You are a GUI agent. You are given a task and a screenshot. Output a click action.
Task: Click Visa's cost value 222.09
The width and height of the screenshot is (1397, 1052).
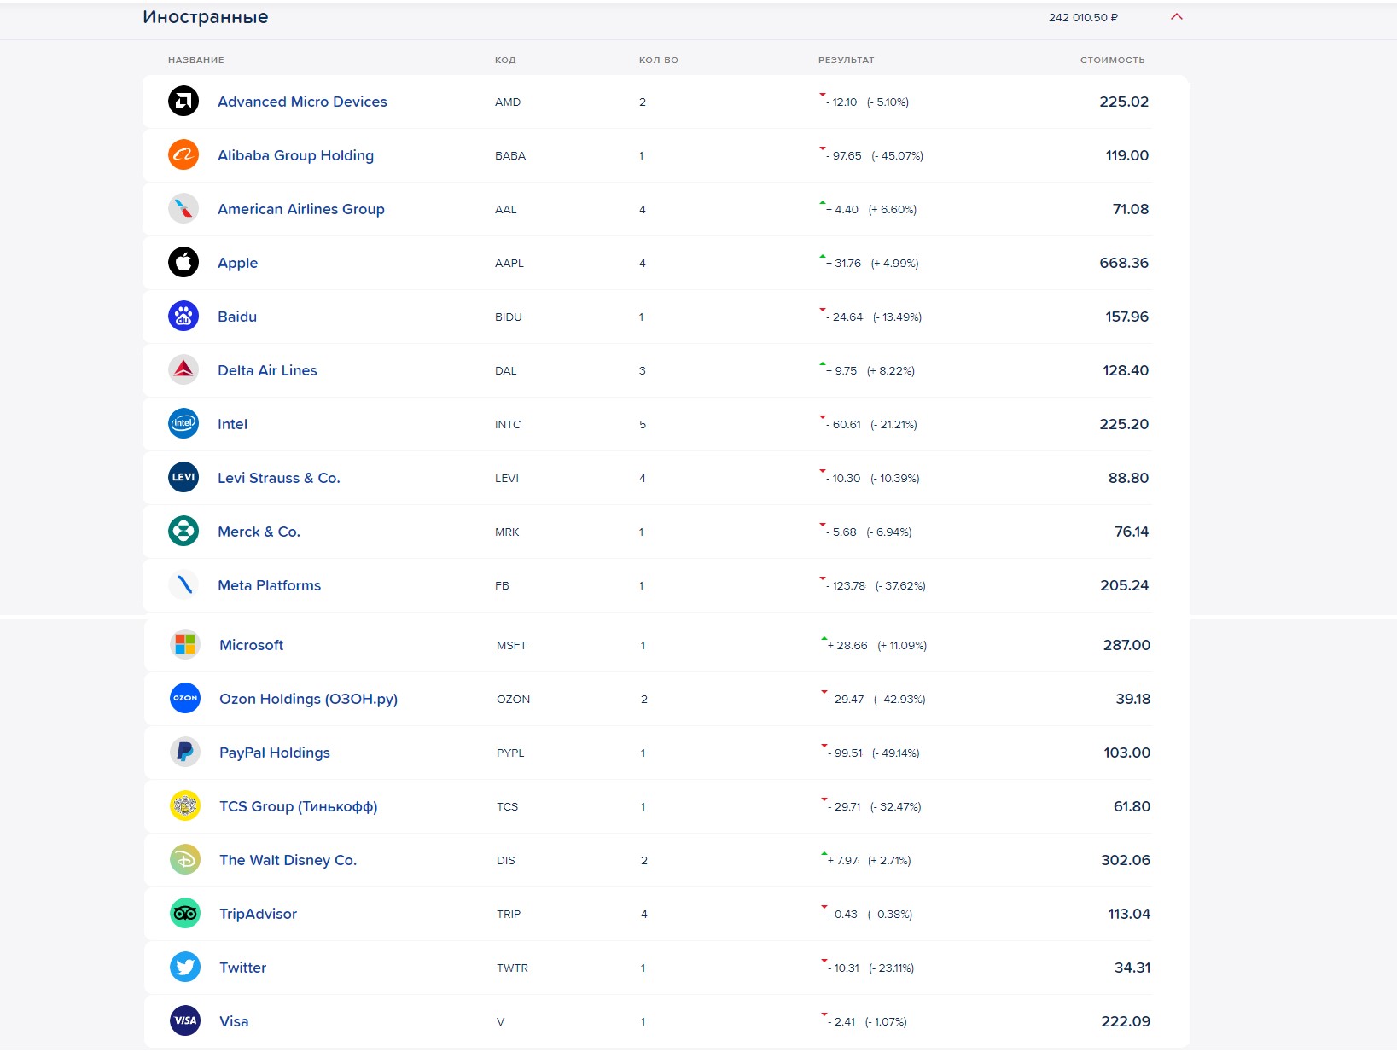pyautogui.click(x=1126, y=1021)
